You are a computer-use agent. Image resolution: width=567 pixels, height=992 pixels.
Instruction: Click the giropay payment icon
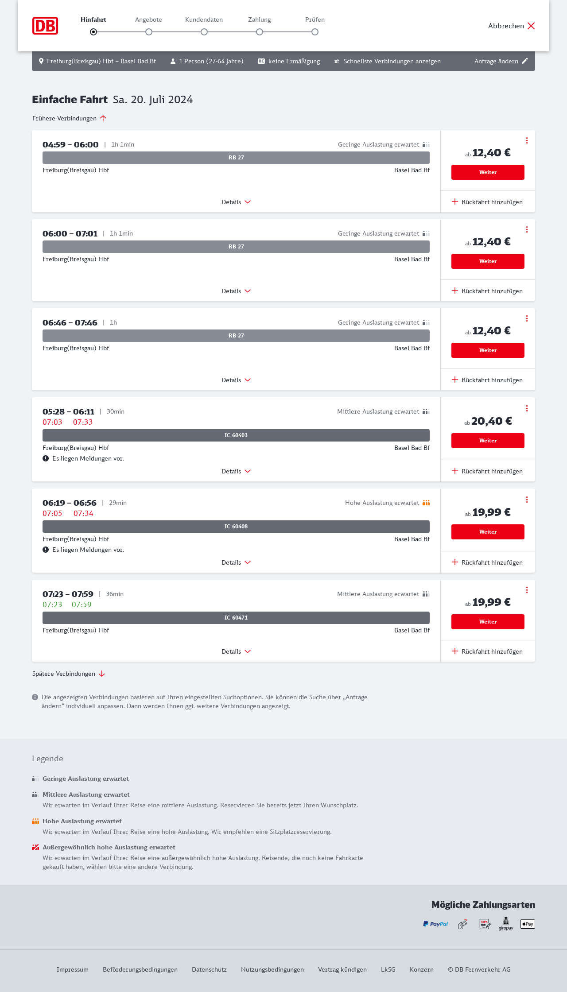506,924
